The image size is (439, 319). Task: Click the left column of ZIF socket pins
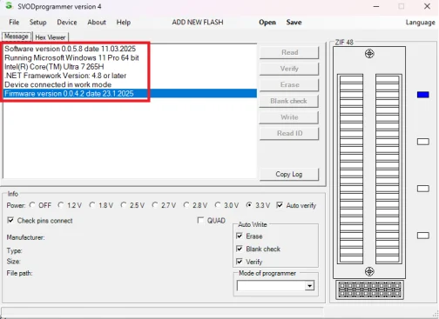(x=351, y=169)
